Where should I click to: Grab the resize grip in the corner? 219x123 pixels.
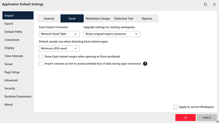pyautogui.click(x=217, y=121)
